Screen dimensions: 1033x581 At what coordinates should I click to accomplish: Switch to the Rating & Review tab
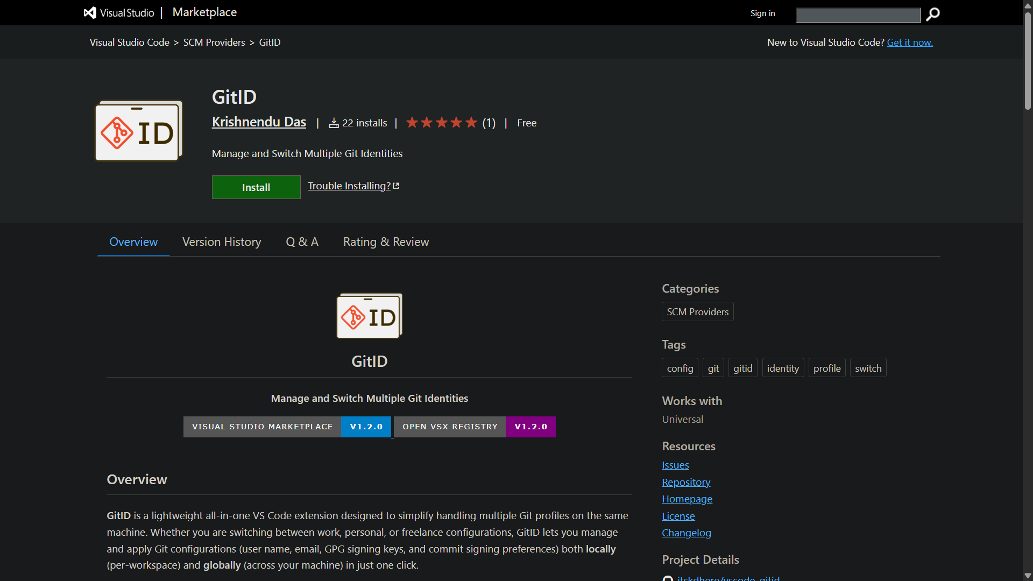click(386, 242)
